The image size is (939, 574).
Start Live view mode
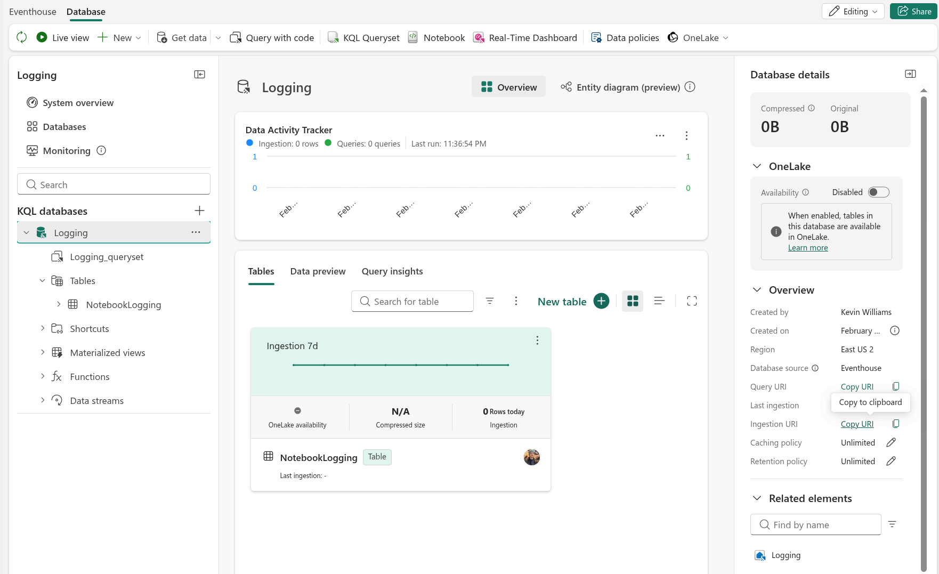pos(62,37)
